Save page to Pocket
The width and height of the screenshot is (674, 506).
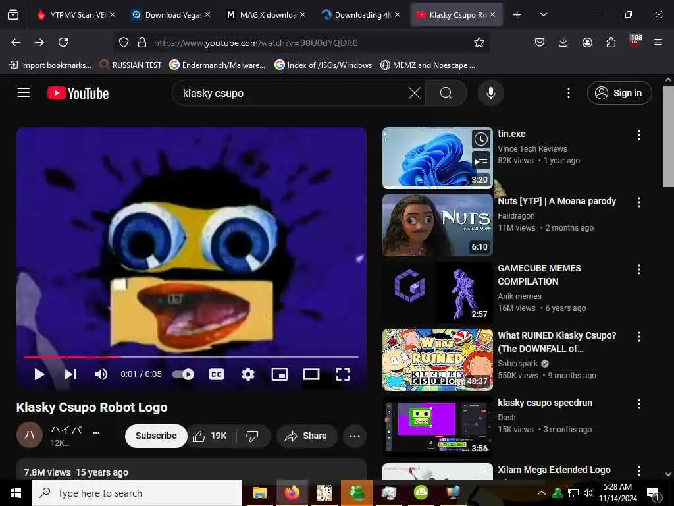(x=540, y=42)
